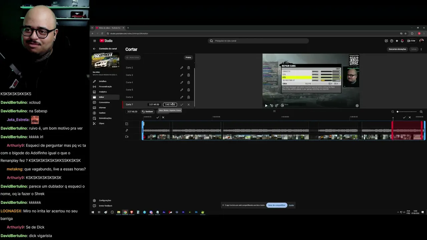427x240 pixels.
Task: Open Reivindicações in the sidebar
Action: [x=105, y=118]
